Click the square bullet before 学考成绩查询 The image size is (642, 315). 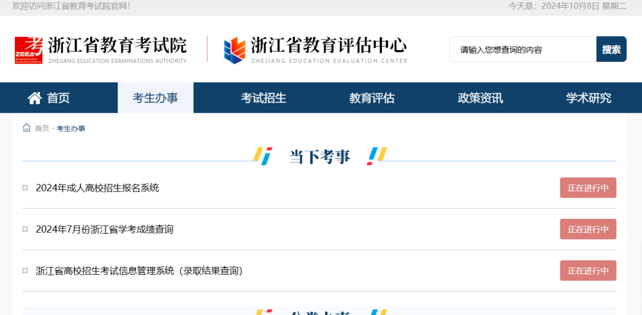[26, 230]
